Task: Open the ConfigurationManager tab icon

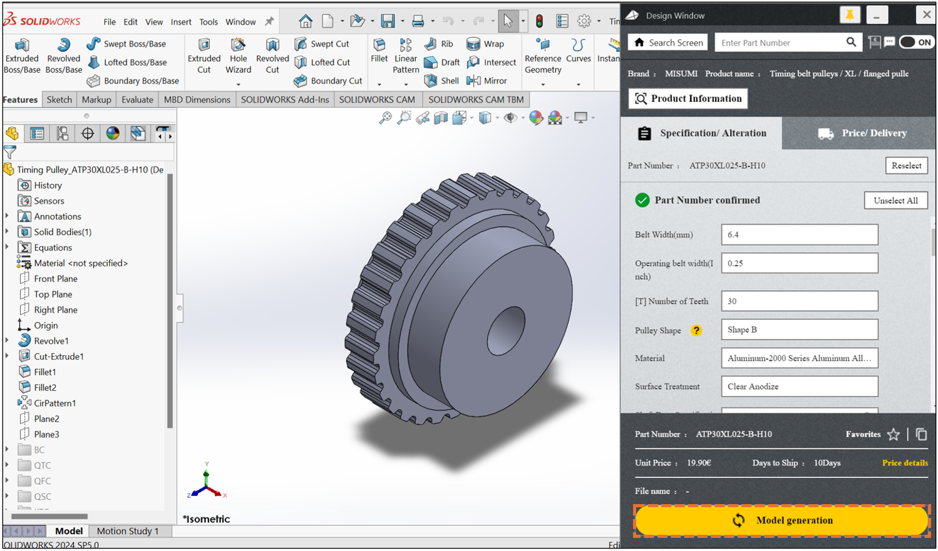Action: 63,133
